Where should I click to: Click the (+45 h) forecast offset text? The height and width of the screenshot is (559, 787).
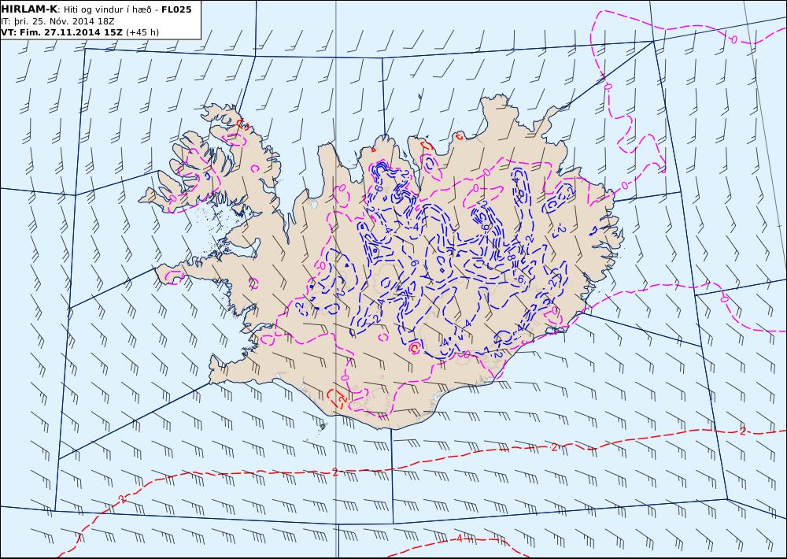pos(142,32)
